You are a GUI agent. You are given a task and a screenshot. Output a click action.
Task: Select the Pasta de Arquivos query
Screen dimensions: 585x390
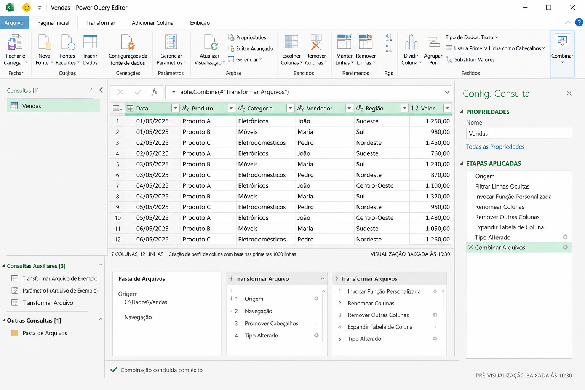point(39,333)
